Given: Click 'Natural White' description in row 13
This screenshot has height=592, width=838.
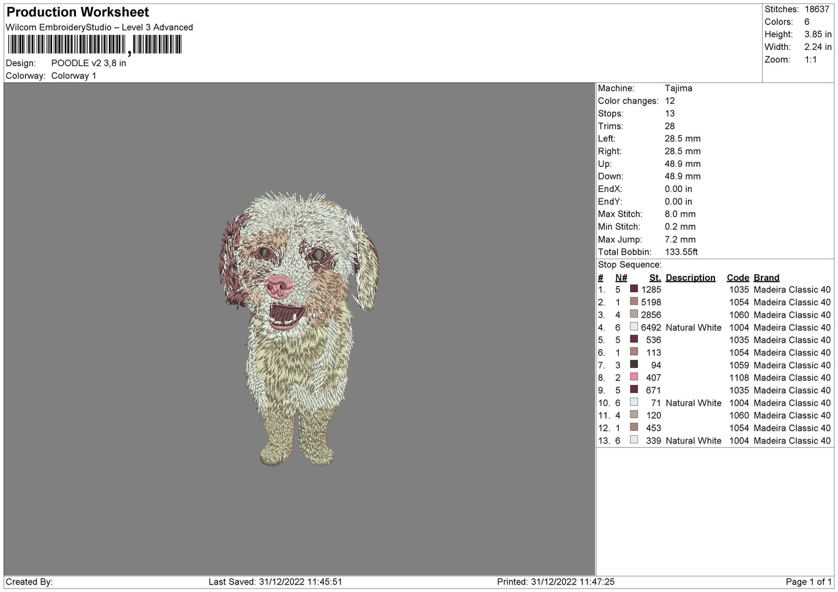Looking at the screenshot, I should [694, 441].
